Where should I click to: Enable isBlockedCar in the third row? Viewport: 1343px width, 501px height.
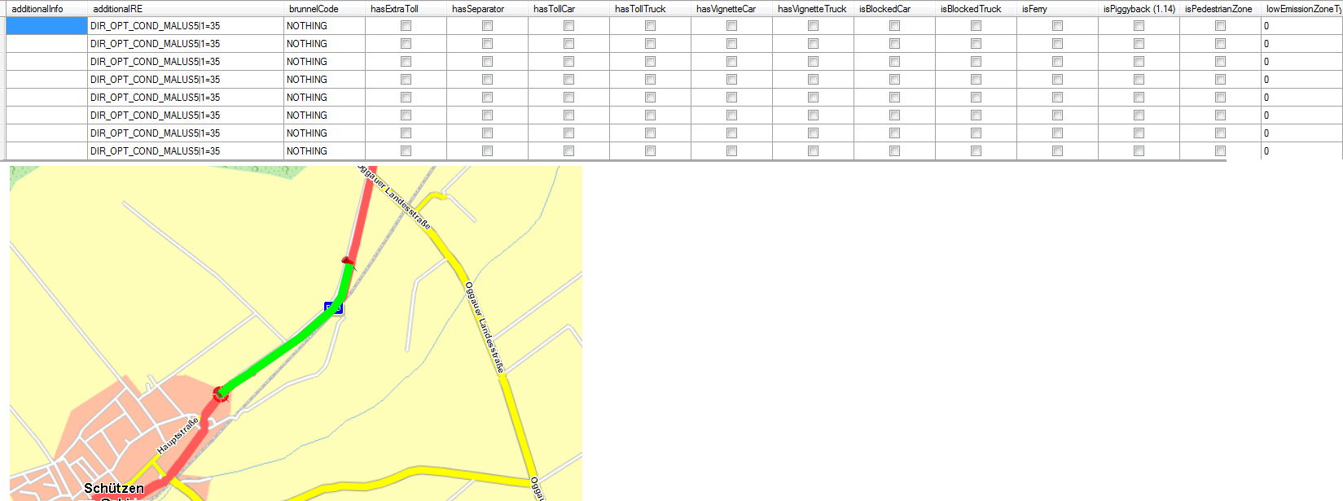(894, 62)
